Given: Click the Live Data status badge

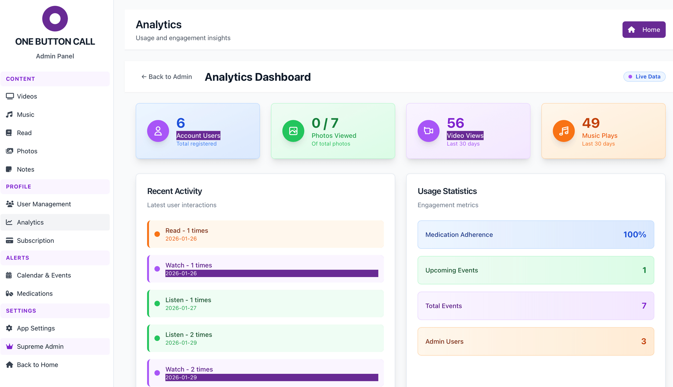Looking at the screenshot, I should pos(644,77).
